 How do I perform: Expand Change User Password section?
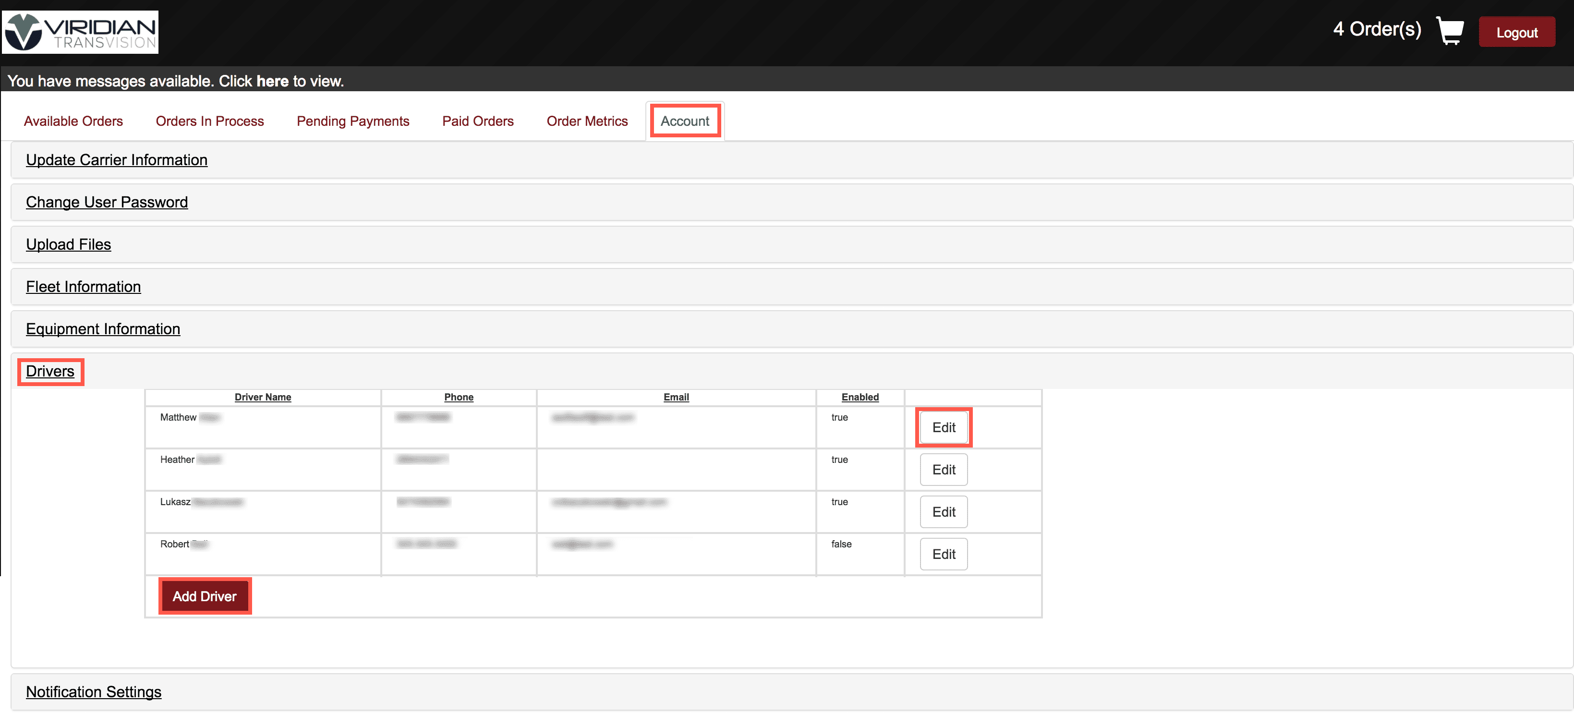click(107, 202)
